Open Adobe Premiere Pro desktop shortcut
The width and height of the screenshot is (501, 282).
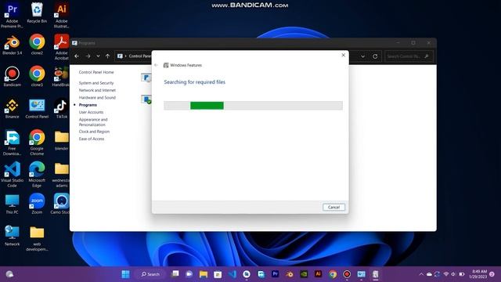12,16
